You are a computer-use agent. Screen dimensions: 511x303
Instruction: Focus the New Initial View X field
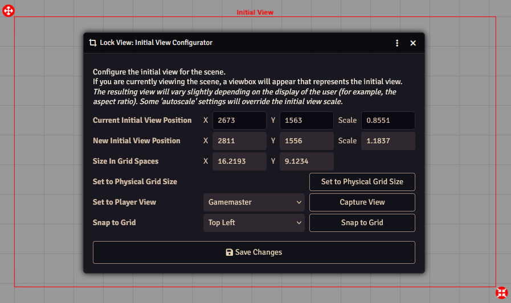pos(239,141)
